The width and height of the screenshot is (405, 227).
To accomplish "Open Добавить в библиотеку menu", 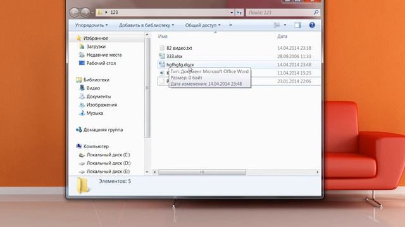I will pos(146,25).
